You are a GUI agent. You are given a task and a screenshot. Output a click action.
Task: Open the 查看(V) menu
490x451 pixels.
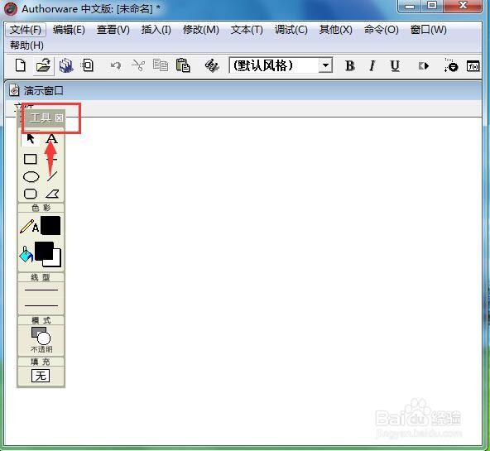(113, 30)
